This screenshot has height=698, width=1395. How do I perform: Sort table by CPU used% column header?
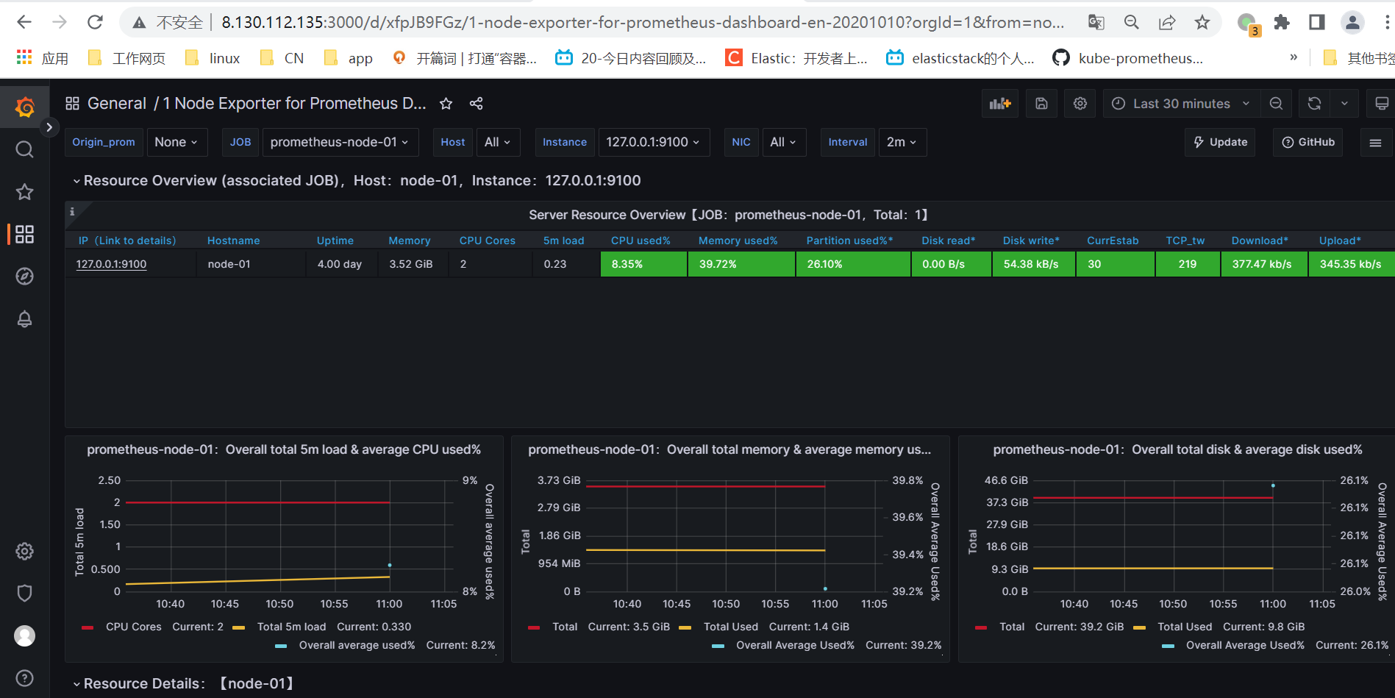pos(641,241)
